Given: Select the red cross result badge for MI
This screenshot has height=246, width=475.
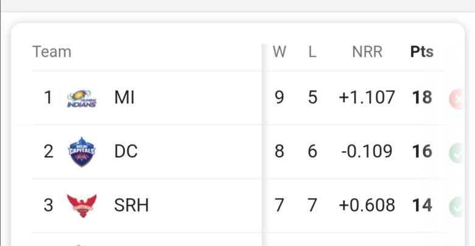Looking at the screenshot, I should click(457, 99).
